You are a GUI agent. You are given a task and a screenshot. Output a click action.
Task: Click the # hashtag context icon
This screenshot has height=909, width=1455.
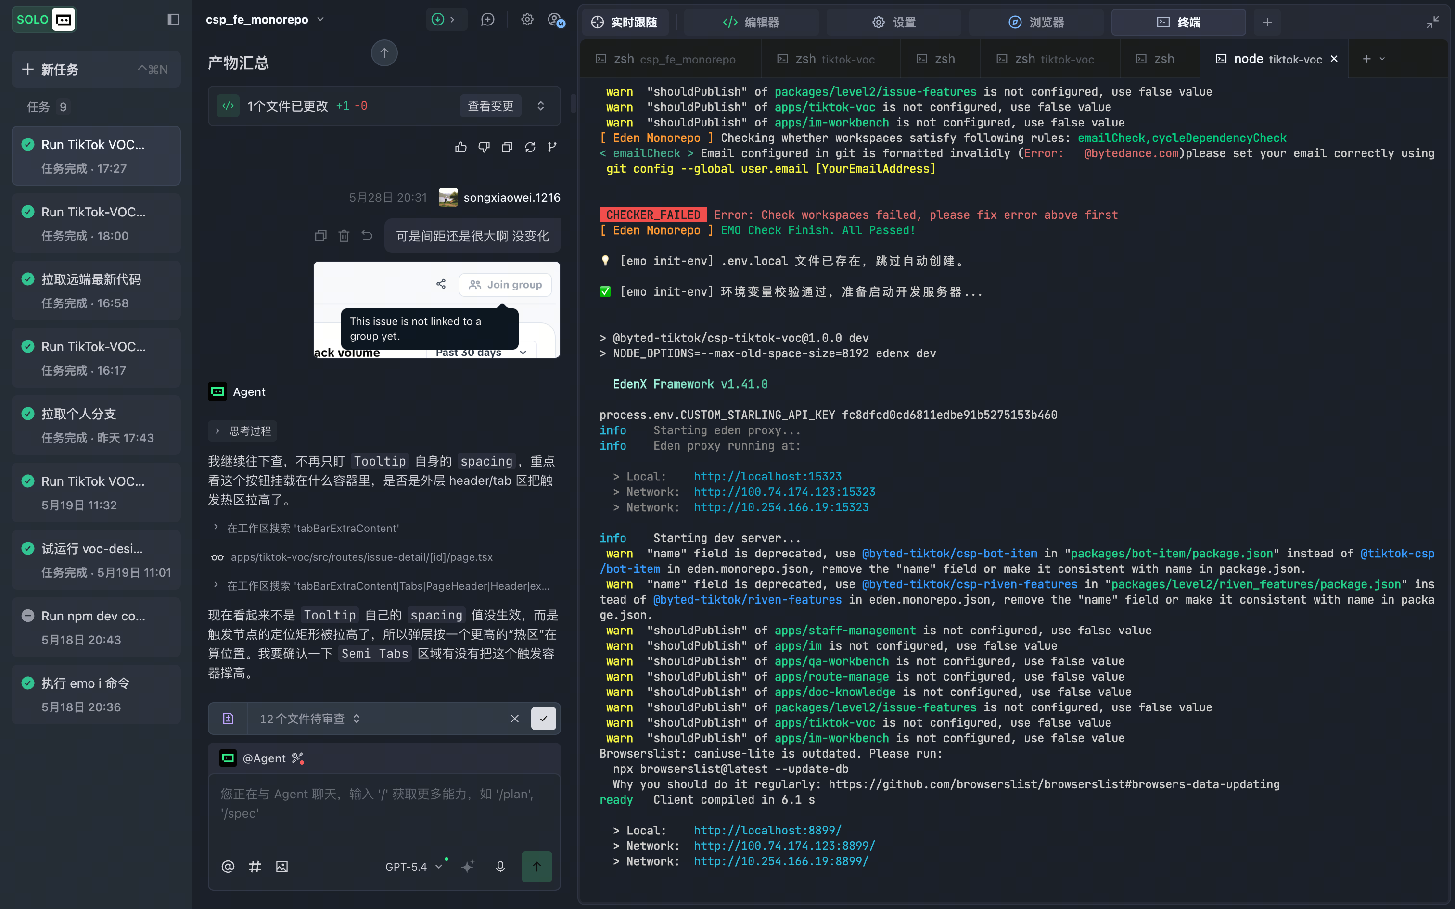click(x=255, y=866)
